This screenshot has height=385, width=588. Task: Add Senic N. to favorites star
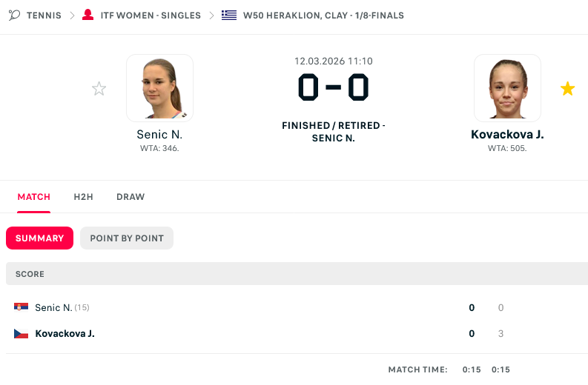click(x=99, y=89)
